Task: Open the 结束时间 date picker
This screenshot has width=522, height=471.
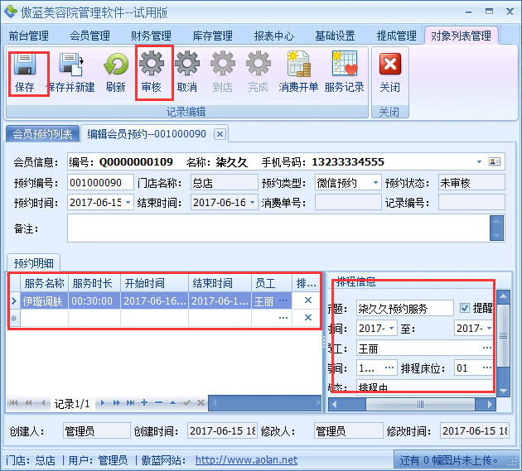Action: (x=252, y=202)
